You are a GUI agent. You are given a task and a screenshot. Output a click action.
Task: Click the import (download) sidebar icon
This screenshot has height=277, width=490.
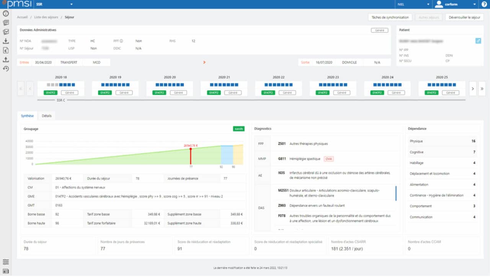5,40
